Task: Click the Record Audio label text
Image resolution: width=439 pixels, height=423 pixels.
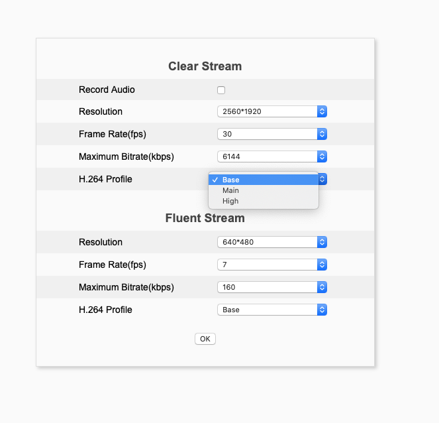Action: click(x=107, y=90)
